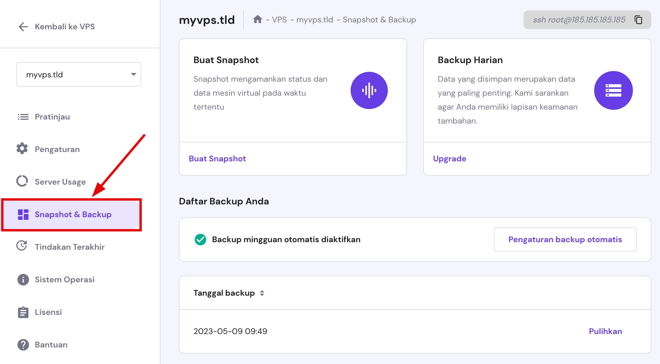
Task: Open Pratinjau from the sidebar
Action: (52, 117)
